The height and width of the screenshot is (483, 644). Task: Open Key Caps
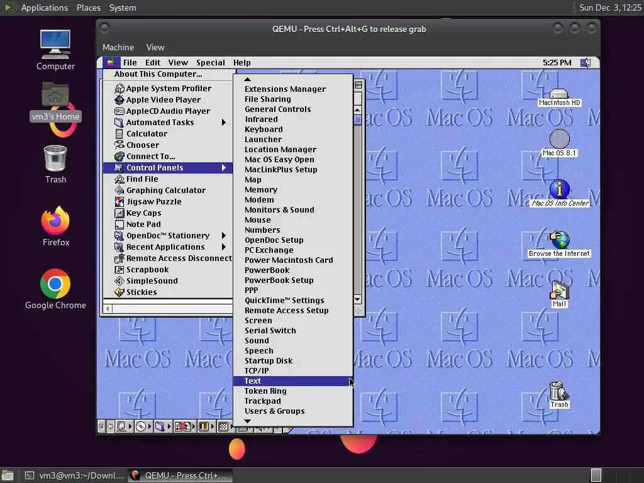pos(168,213)
